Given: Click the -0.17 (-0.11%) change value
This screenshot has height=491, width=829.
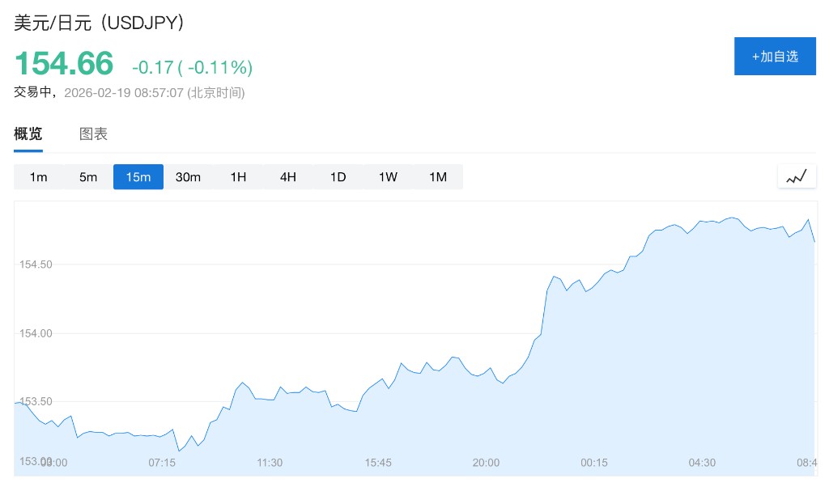Looking at the screenshot, I should [193, 67].
